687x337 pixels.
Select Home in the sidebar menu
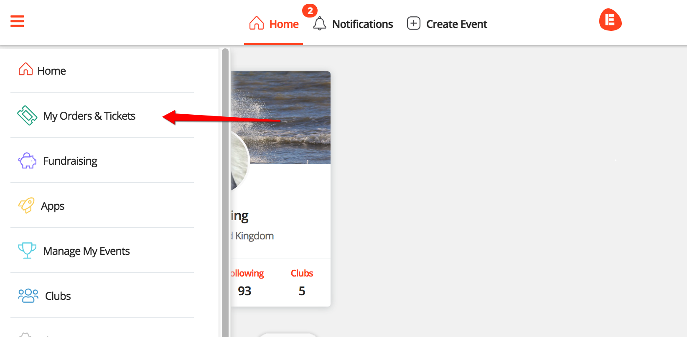click(51, 71)
